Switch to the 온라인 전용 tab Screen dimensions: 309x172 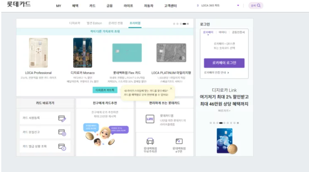pos(116,23)
